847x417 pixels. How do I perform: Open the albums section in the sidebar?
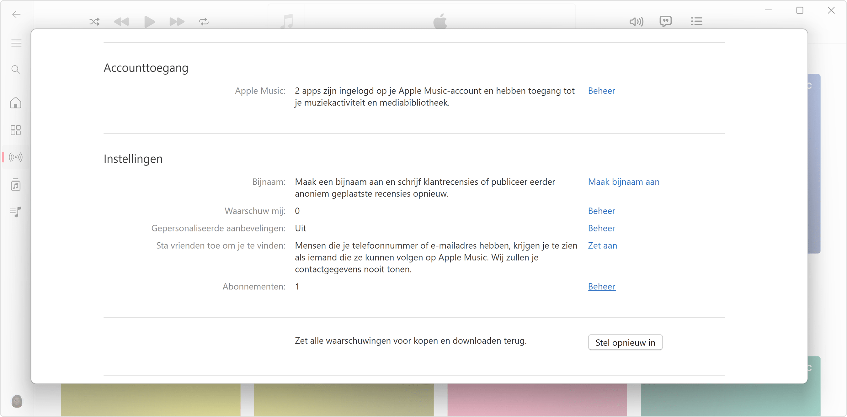(15, 184)
